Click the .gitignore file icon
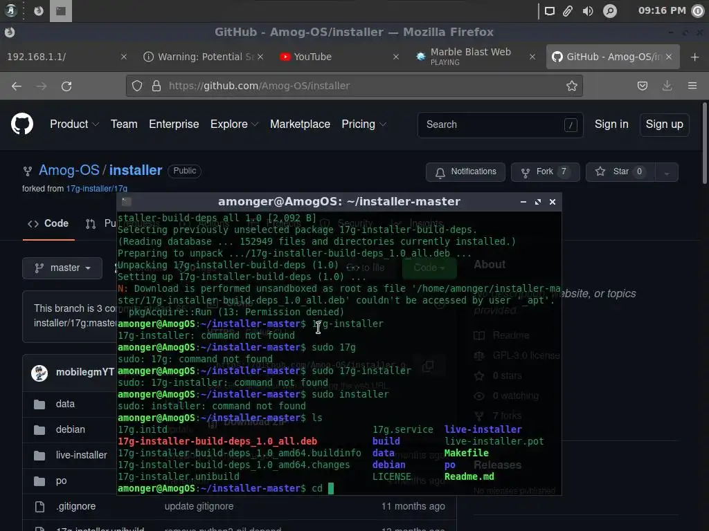This screenshot has width=709, height=531. [x=39, y=507]
